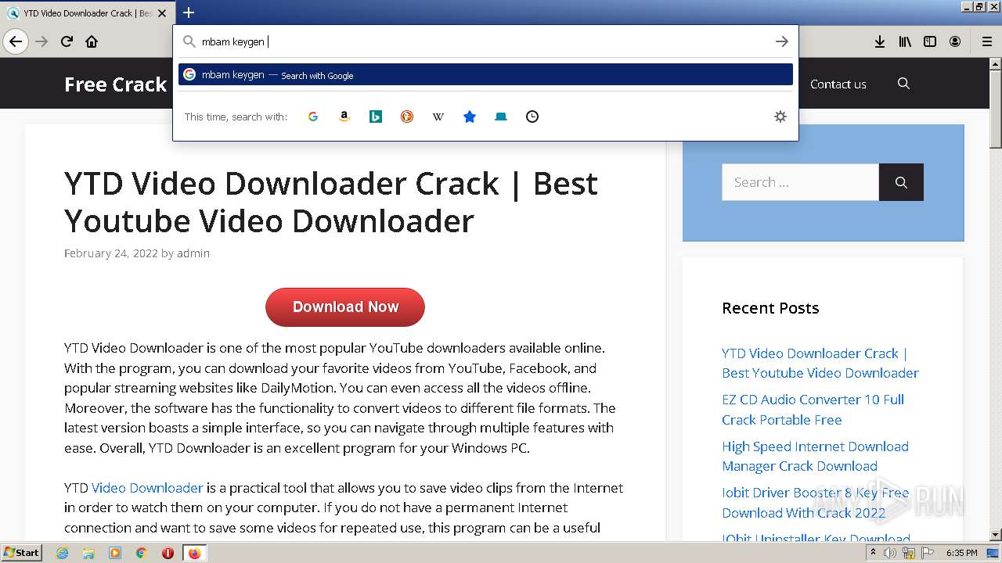Click the go arrow in address bar
The width and height of the screenshot is (1002, 563).
click(x=781, y=41)
